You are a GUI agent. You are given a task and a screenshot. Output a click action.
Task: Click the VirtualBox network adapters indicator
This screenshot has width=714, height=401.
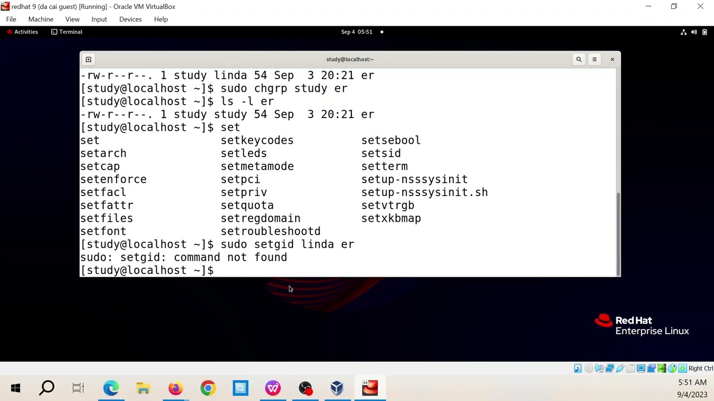610,368
